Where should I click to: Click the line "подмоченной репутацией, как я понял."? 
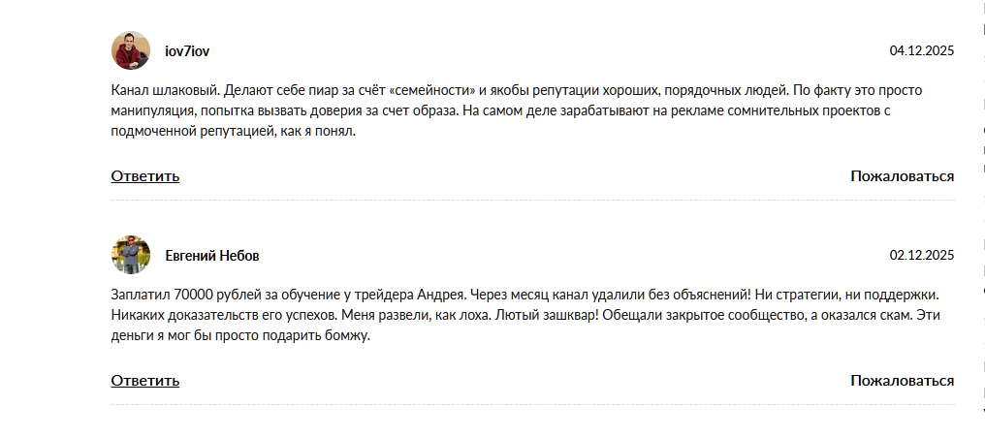coord(235,131)
